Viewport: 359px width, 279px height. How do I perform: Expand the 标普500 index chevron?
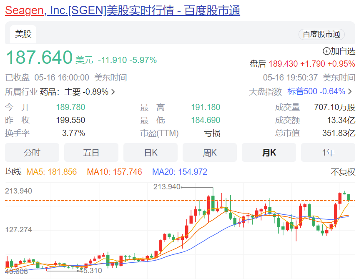pyautogui.click(x=350, y=92)
